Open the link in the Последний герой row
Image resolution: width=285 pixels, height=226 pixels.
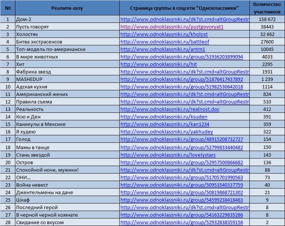click(184, 208)
